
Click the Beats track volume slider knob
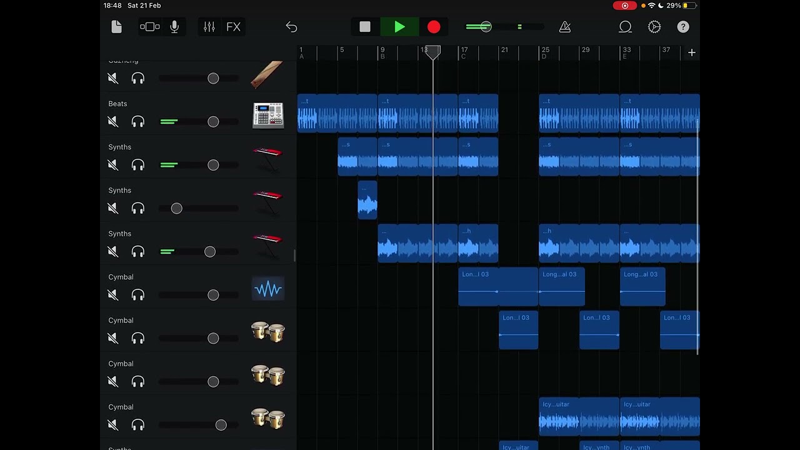click(213, 121)
